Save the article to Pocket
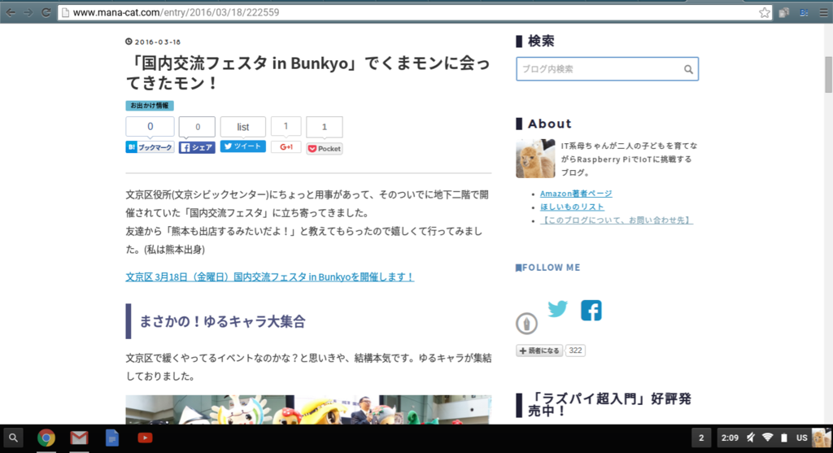The width and height of the screenshot is (833, 453). (x=325, y=149)
